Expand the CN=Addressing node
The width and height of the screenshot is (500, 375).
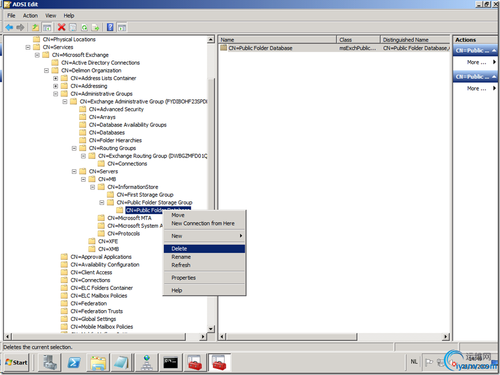point(56,86)
